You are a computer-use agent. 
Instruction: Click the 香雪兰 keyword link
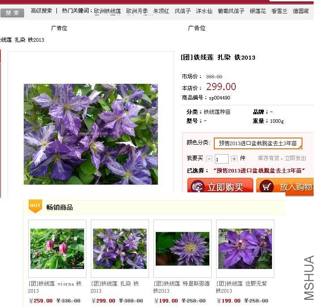[279, 11]
